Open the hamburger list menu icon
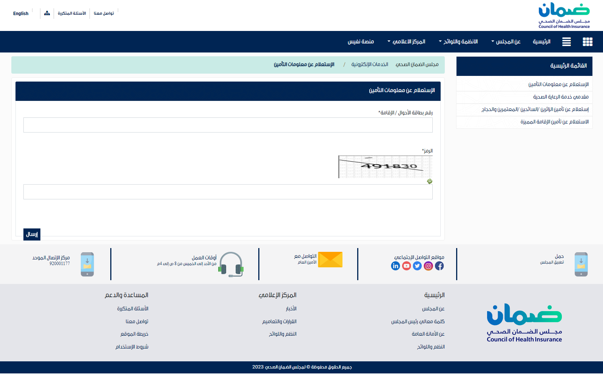 click(566, 42)
